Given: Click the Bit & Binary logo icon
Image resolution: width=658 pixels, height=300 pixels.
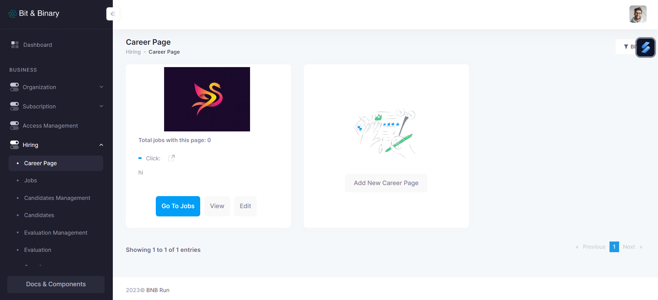Looking at the screenshot, I should (13, 13).
